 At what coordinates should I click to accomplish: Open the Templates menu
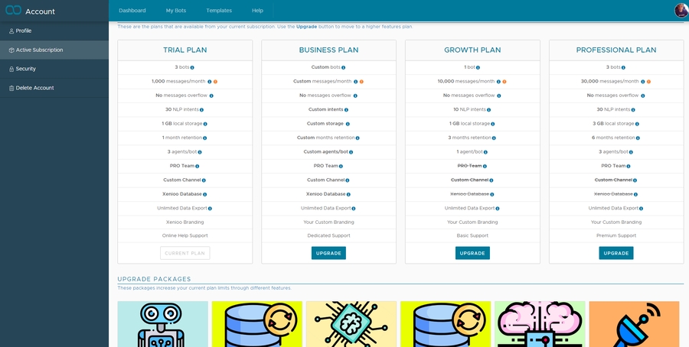coord(219,11)
